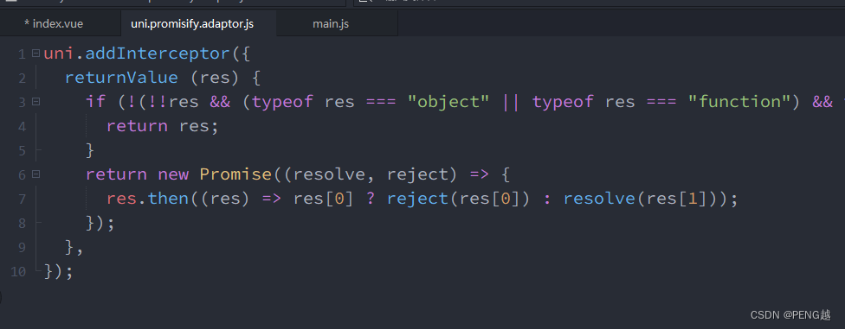Click line number 2 in the gutter
This screenshot has height=329, width=845.
coord(22,79)
